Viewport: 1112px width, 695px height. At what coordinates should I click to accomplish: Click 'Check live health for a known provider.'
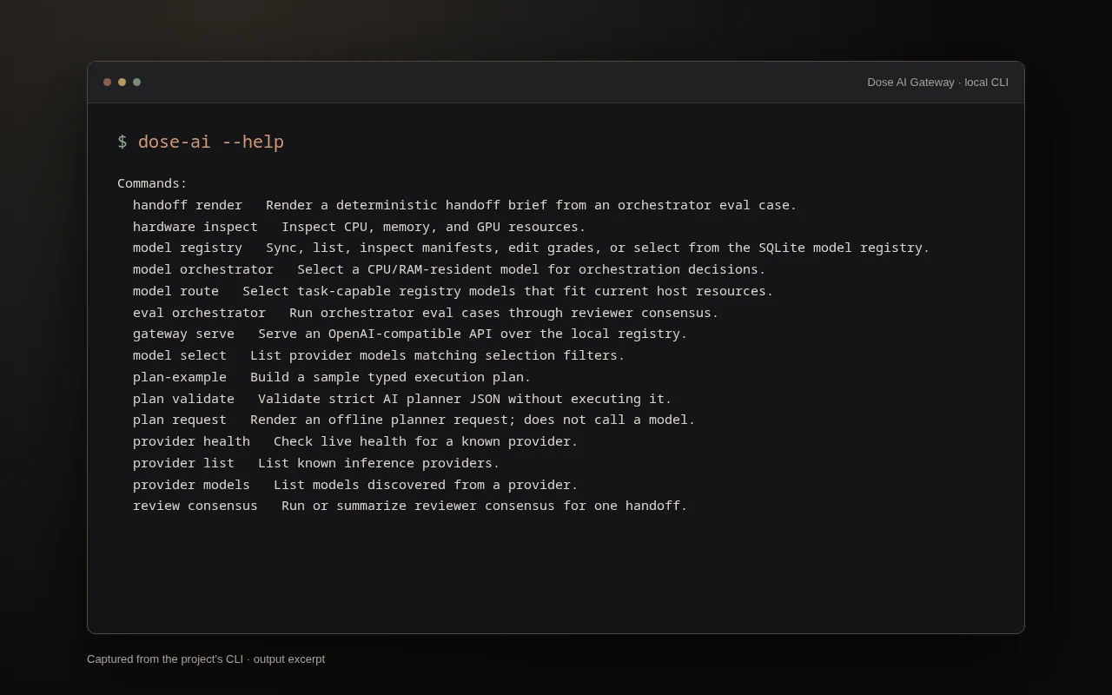tap(426, 441)
